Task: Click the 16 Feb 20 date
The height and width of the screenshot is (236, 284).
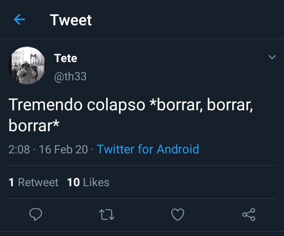Action: coord(64,149)
